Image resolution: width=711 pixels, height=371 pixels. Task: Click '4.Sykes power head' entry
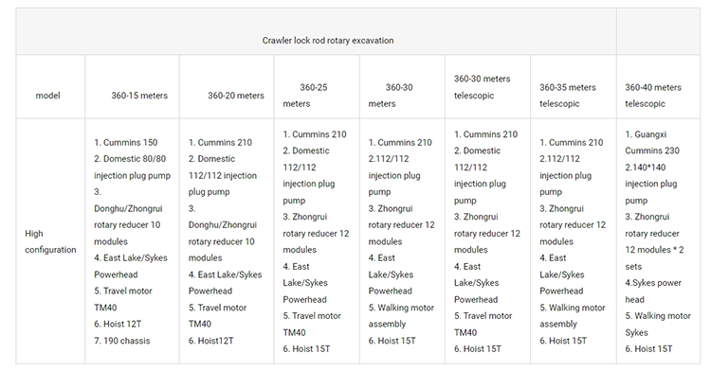coord(653,291)
